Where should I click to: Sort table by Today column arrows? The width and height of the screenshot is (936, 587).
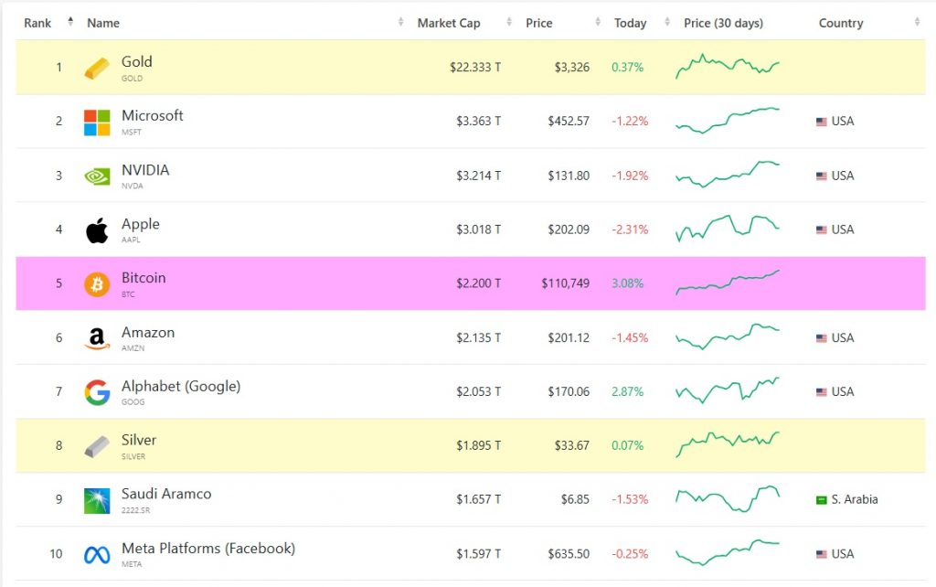(666, 22)
